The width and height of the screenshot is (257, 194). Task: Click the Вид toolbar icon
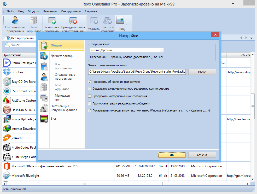pos(120,20)
